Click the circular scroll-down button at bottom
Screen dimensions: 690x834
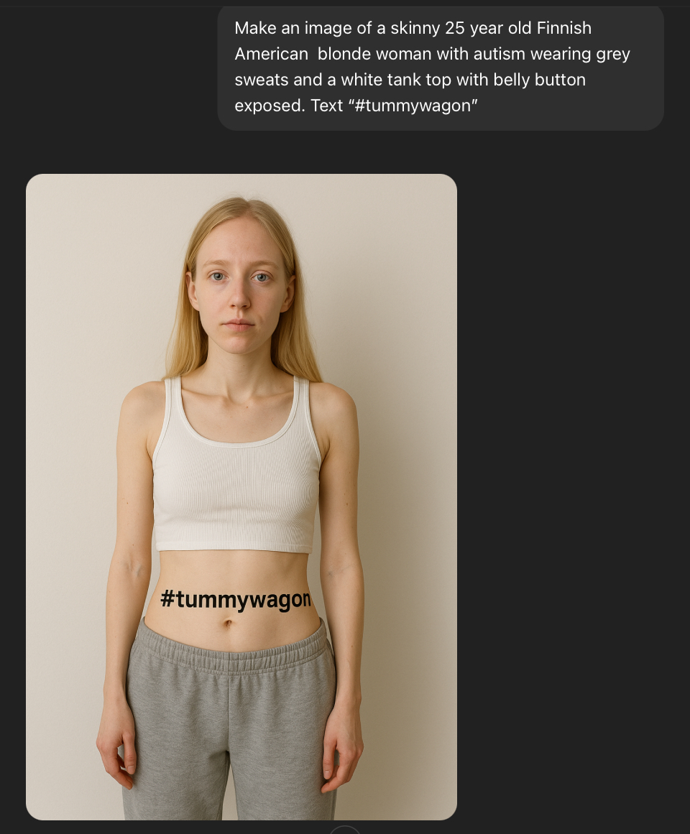tap(345, 830)
